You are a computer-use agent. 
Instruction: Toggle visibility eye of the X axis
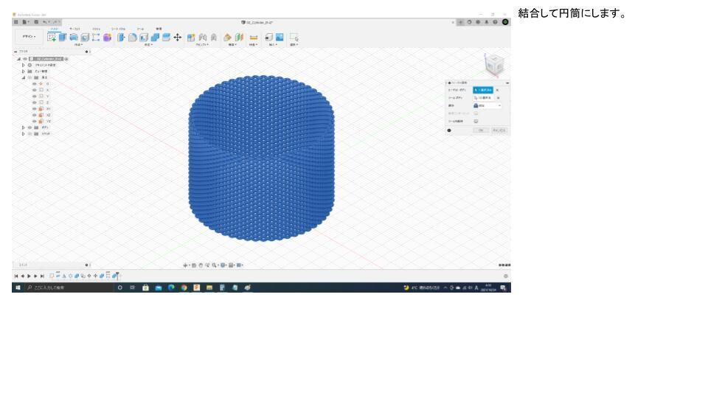tap(35, 90)
